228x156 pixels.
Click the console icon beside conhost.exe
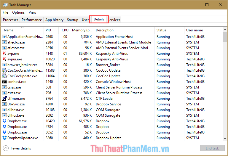(x=4, y=82)
